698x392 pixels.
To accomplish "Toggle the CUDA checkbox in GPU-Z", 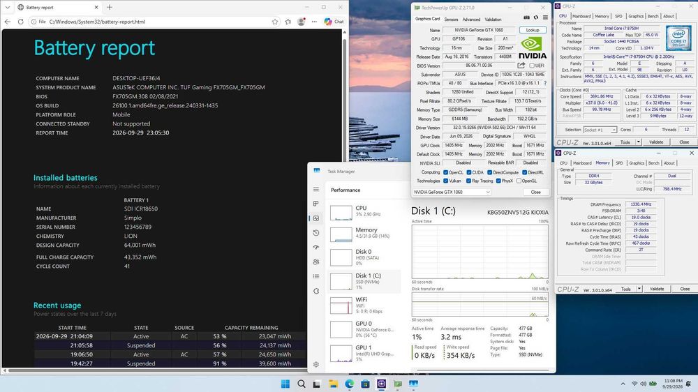I will 469,172.
